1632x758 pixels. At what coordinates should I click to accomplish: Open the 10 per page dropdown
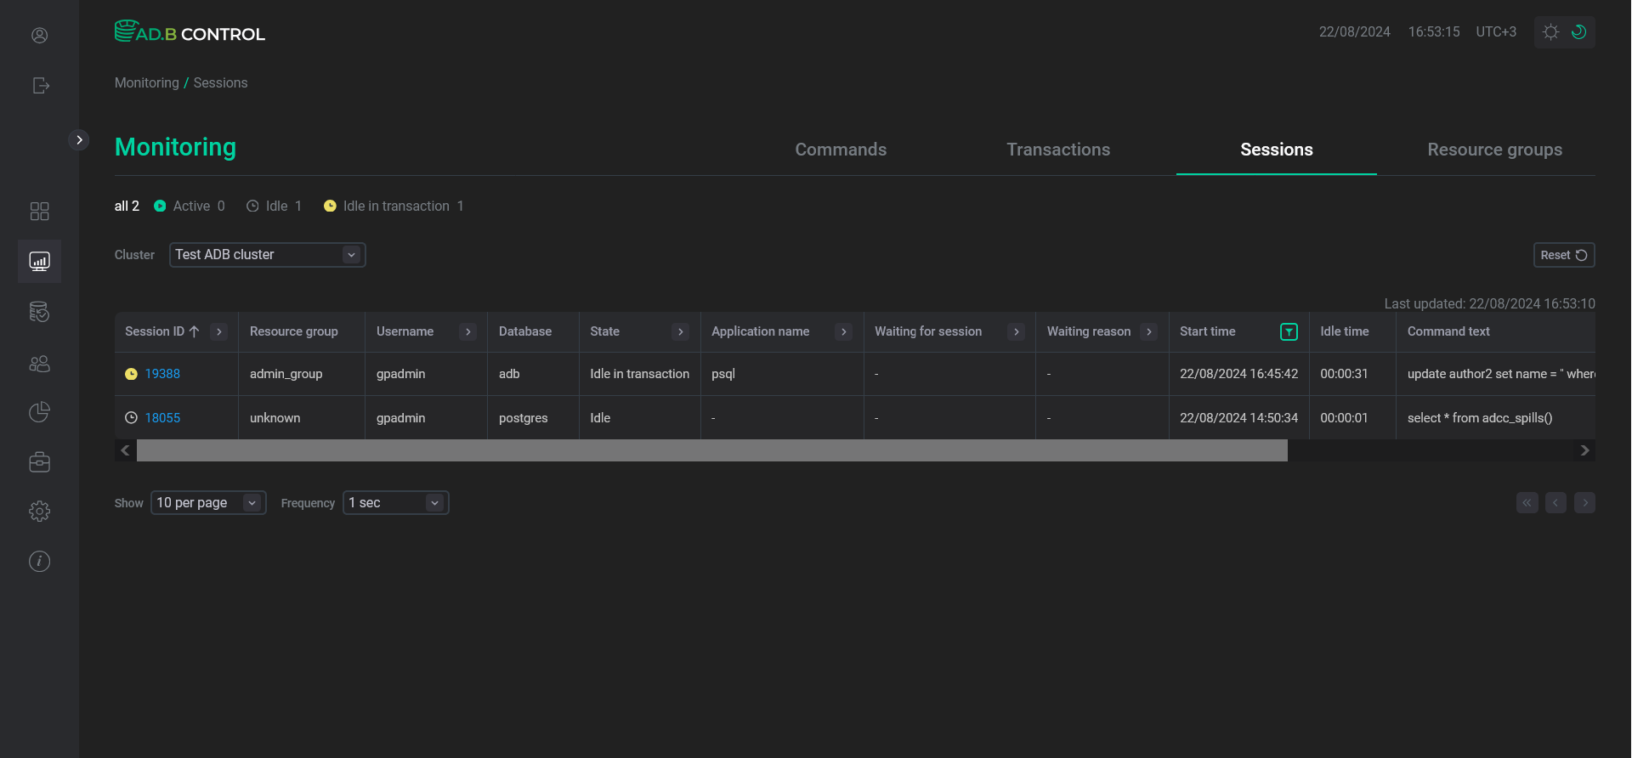click(208, 503)
